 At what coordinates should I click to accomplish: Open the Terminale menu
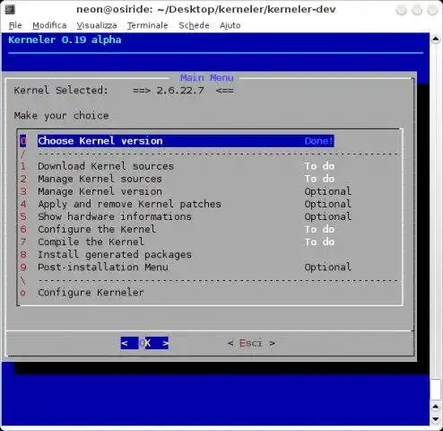pyautogui.click(x=147, y=25)
